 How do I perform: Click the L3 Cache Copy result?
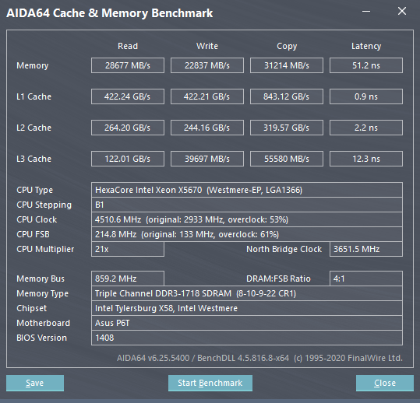tap(287, 159)
